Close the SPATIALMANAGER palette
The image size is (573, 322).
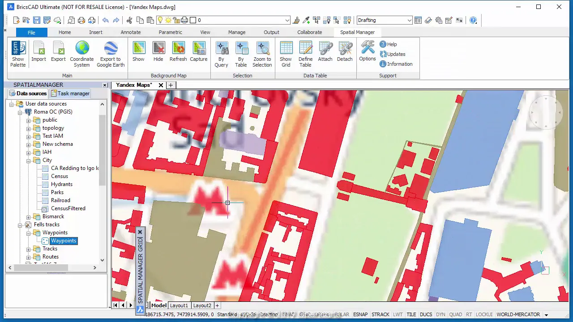click(105, 85)
